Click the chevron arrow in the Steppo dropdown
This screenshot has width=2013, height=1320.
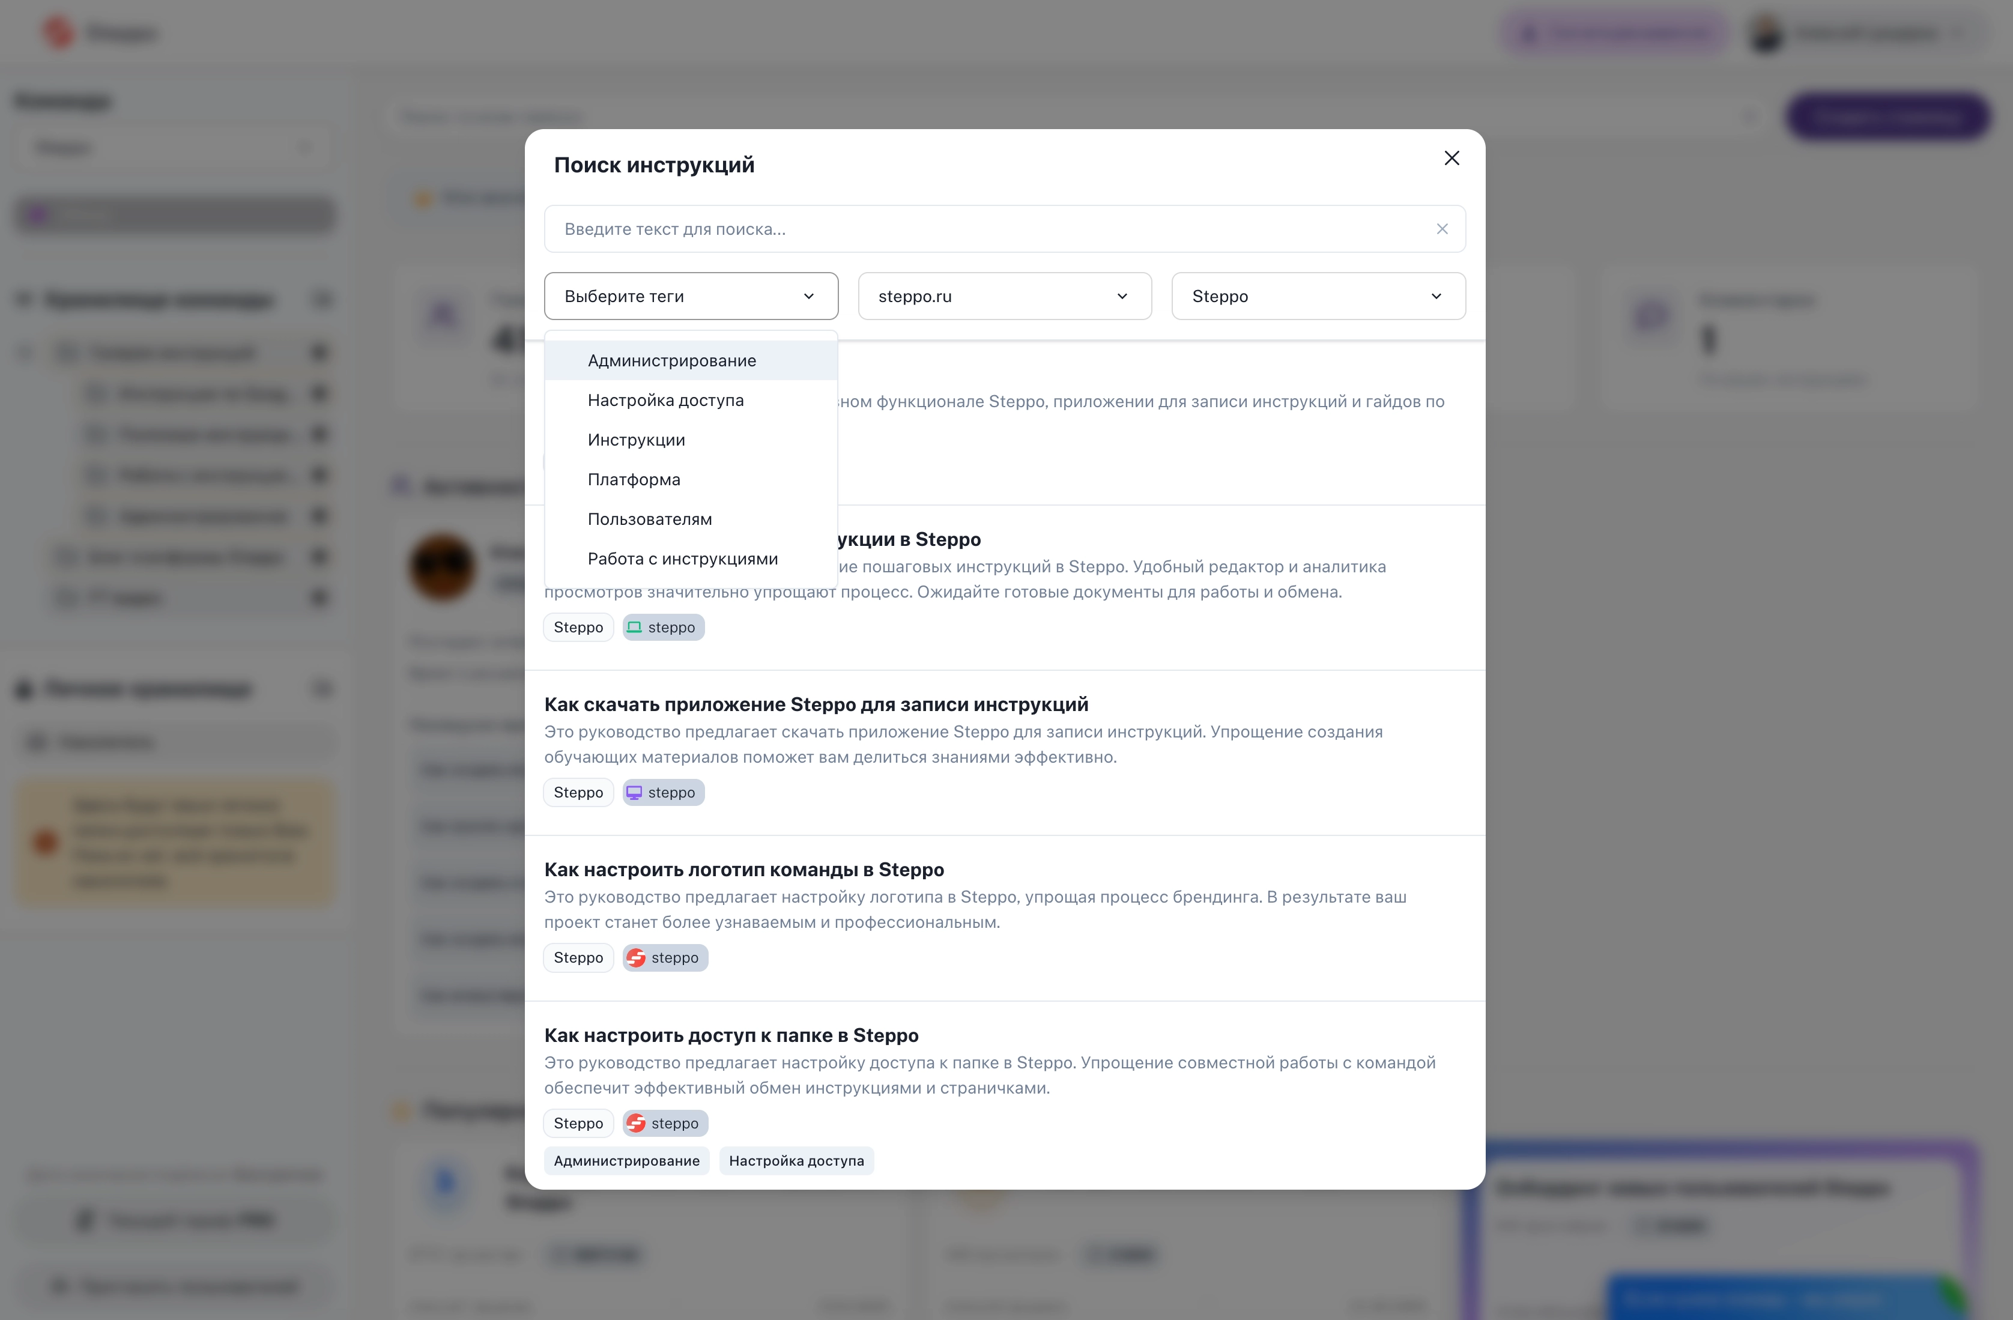pos(1436,296)
